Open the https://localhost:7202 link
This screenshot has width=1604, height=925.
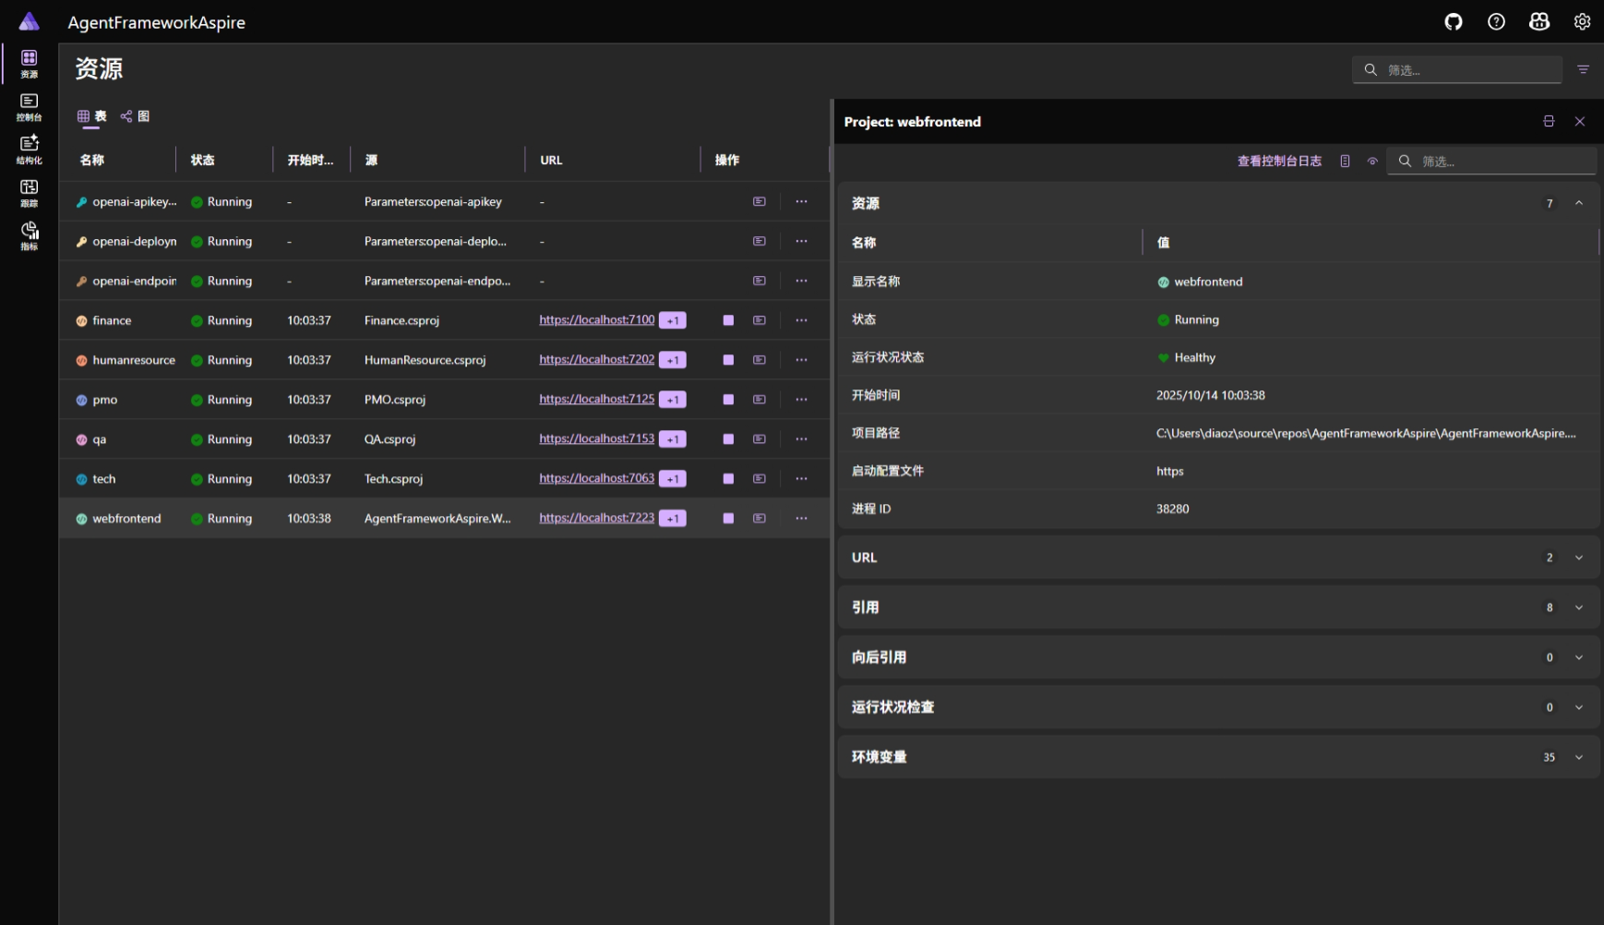point(597,360)
